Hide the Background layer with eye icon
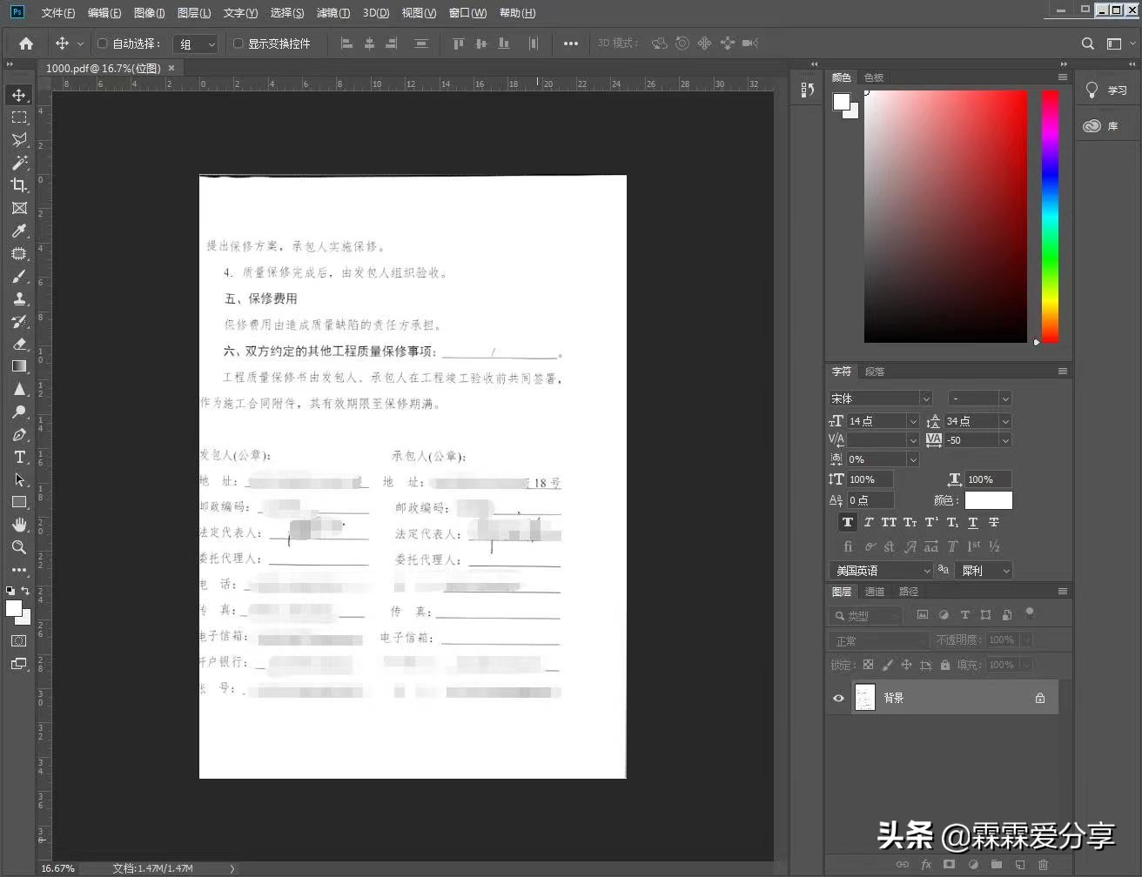Image resolution: width=1142 pixels, height=877 pixels. tap(838, 698)
